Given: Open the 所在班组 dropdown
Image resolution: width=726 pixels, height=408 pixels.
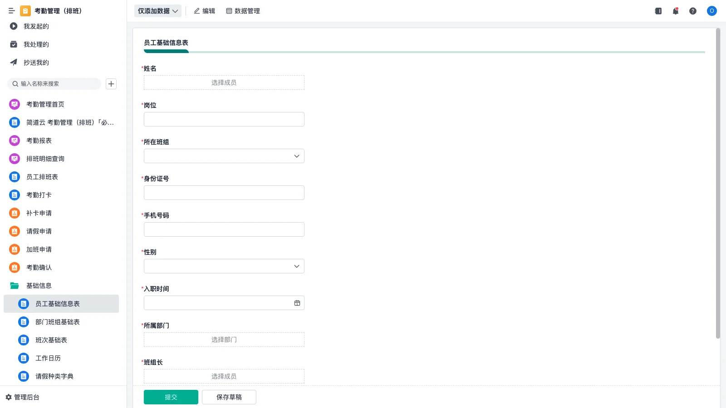Looking at the screenshot, I should (296, 155).
